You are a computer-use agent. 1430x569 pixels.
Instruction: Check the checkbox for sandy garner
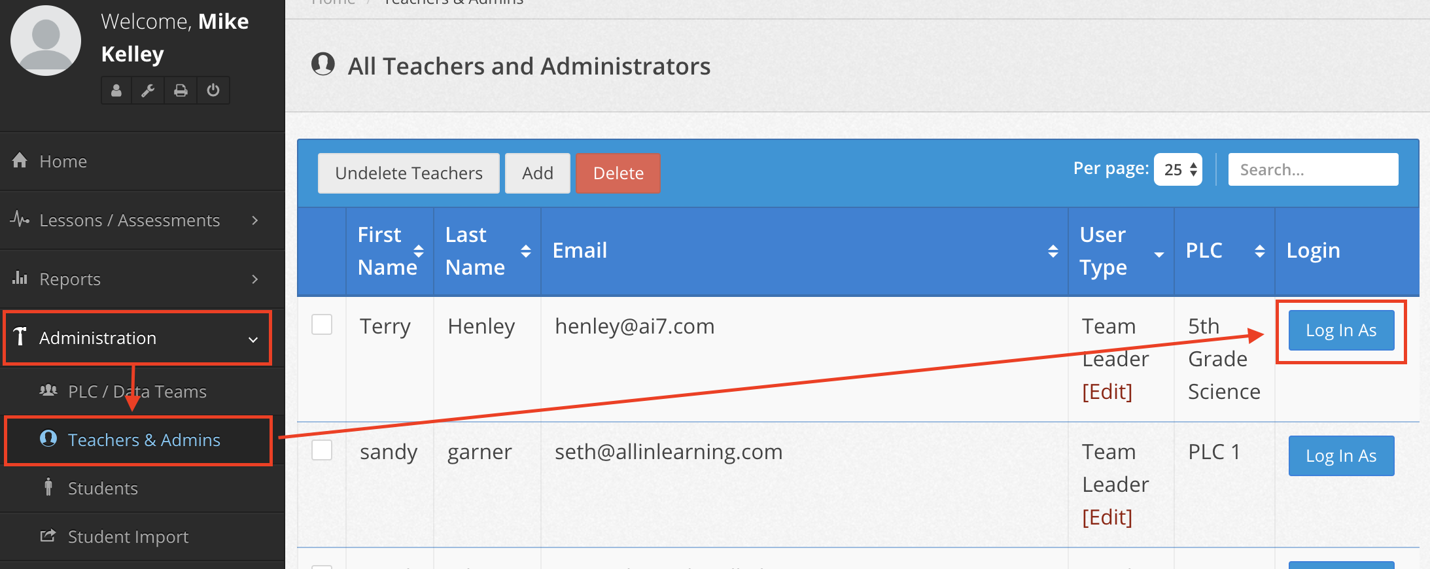click(322, 450)
